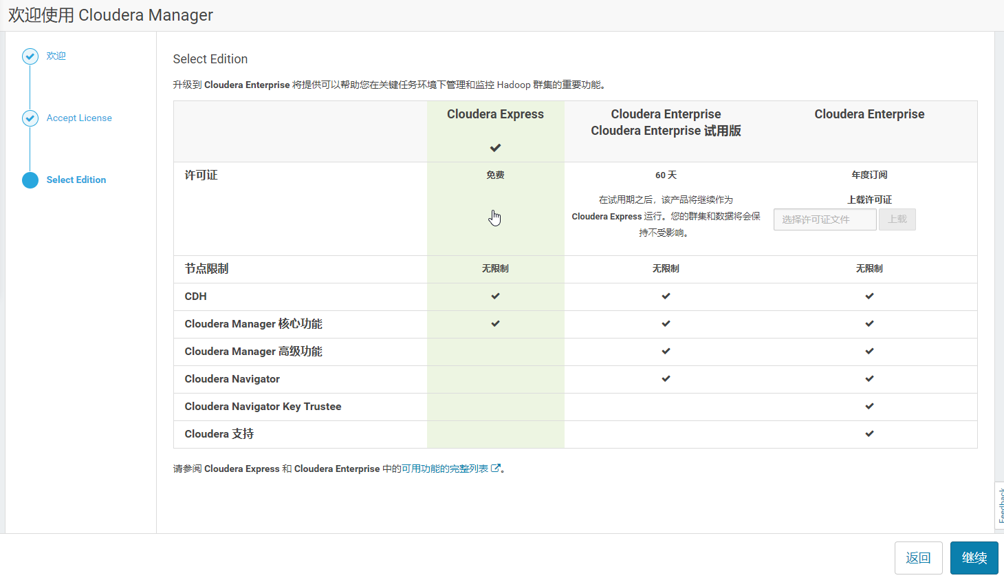Image resolution: width=1004 pixels, height=580 pixels.
Task: Click the filled circle beside Select Edition step
Action: (30, 180)
